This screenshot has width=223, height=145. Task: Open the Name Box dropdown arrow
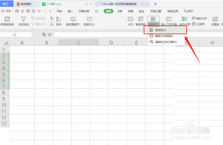tap(31, 35)
